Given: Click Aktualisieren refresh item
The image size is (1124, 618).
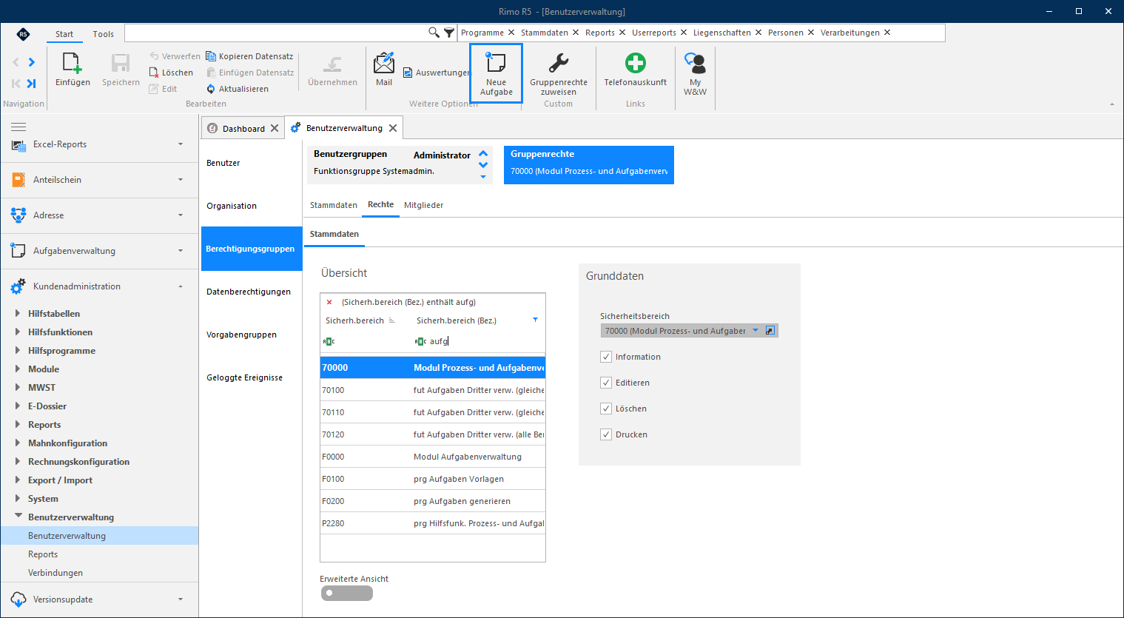Looking at the screenshot, I should 238,89.
